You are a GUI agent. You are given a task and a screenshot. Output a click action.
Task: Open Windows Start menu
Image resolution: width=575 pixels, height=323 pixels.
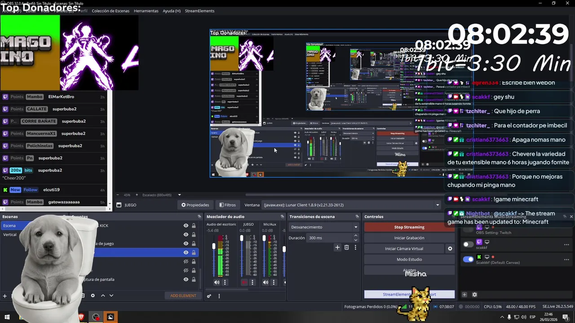pos(7,317)
